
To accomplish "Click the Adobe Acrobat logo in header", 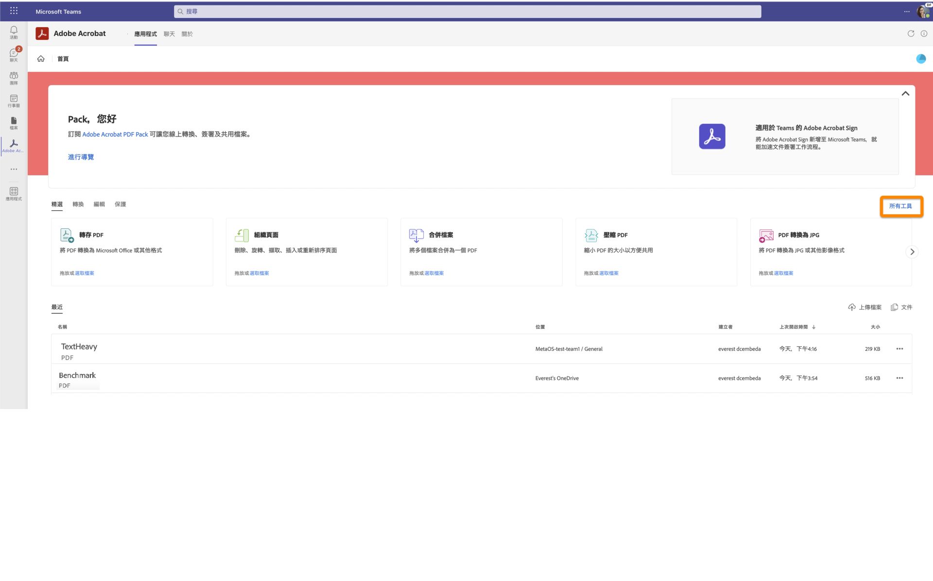I will point(42,34).
